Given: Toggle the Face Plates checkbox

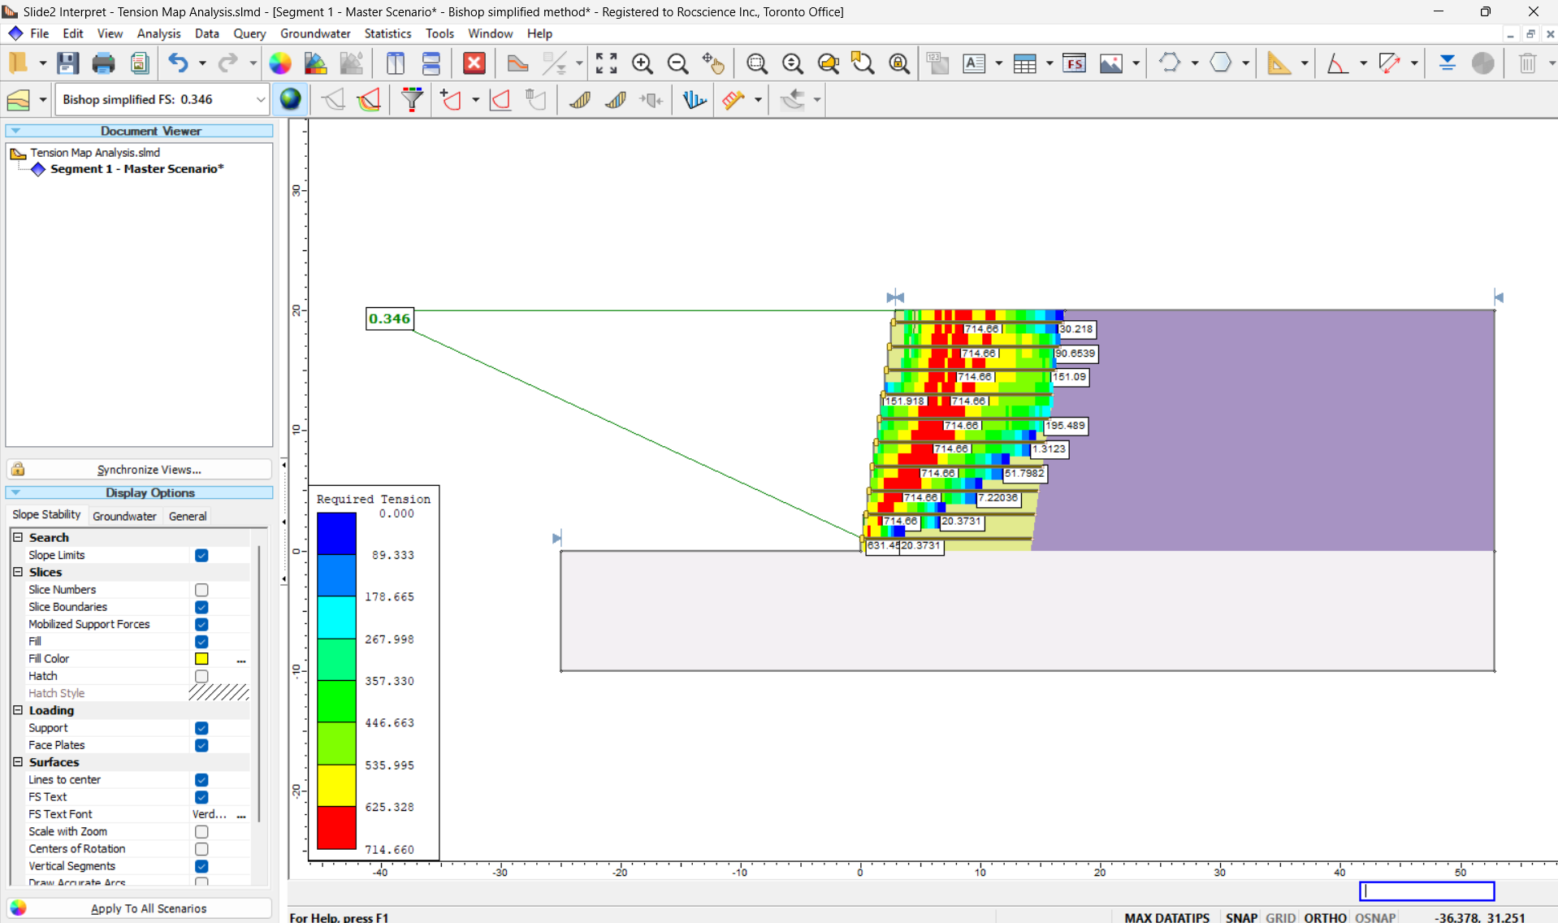Looking at the screenshot, I should click(201, 745).
